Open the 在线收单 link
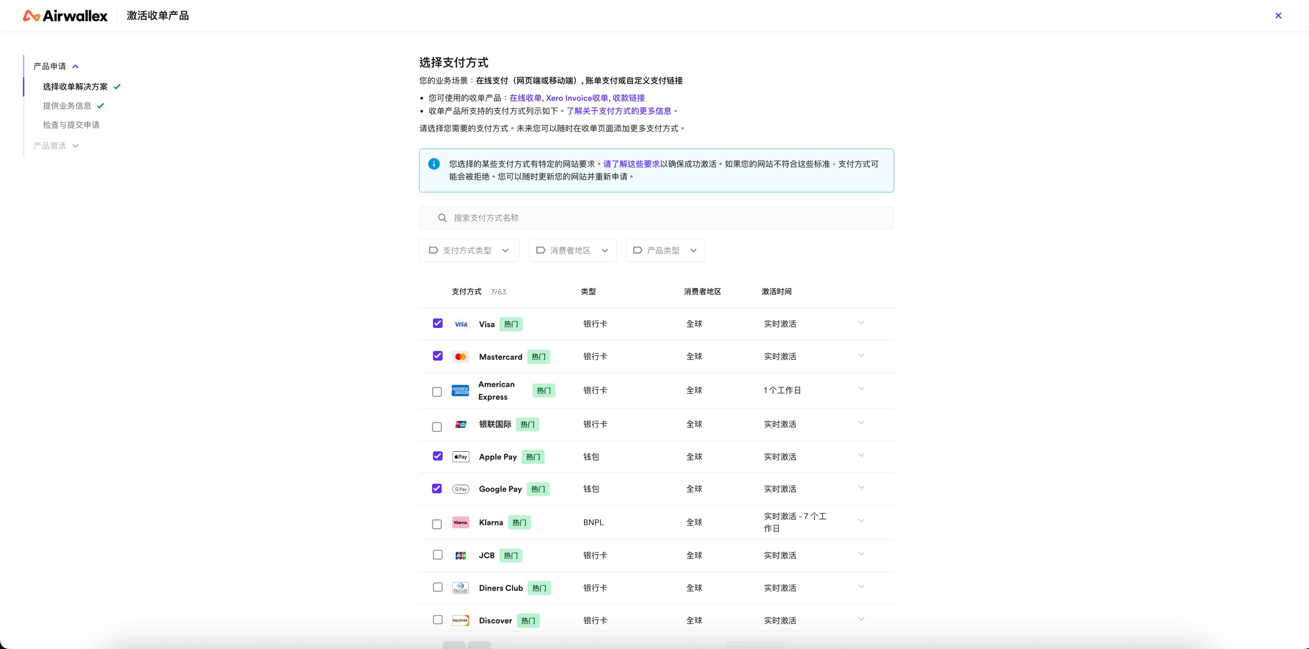Viewport: 1309px width, 649px height. click(x=525, y=98)
